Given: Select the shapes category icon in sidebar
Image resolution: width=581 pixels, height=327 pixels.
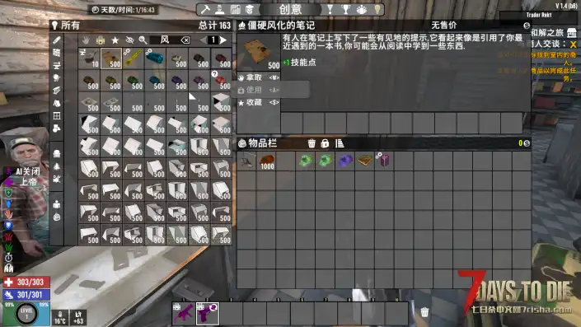Looking at the screenshot, I should 57,128.
